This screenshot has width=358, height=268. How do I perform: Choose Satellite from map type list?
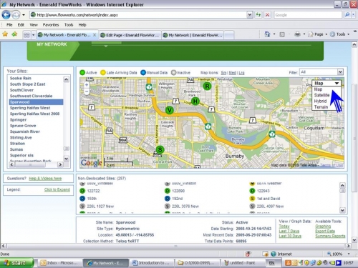[321, 95]
